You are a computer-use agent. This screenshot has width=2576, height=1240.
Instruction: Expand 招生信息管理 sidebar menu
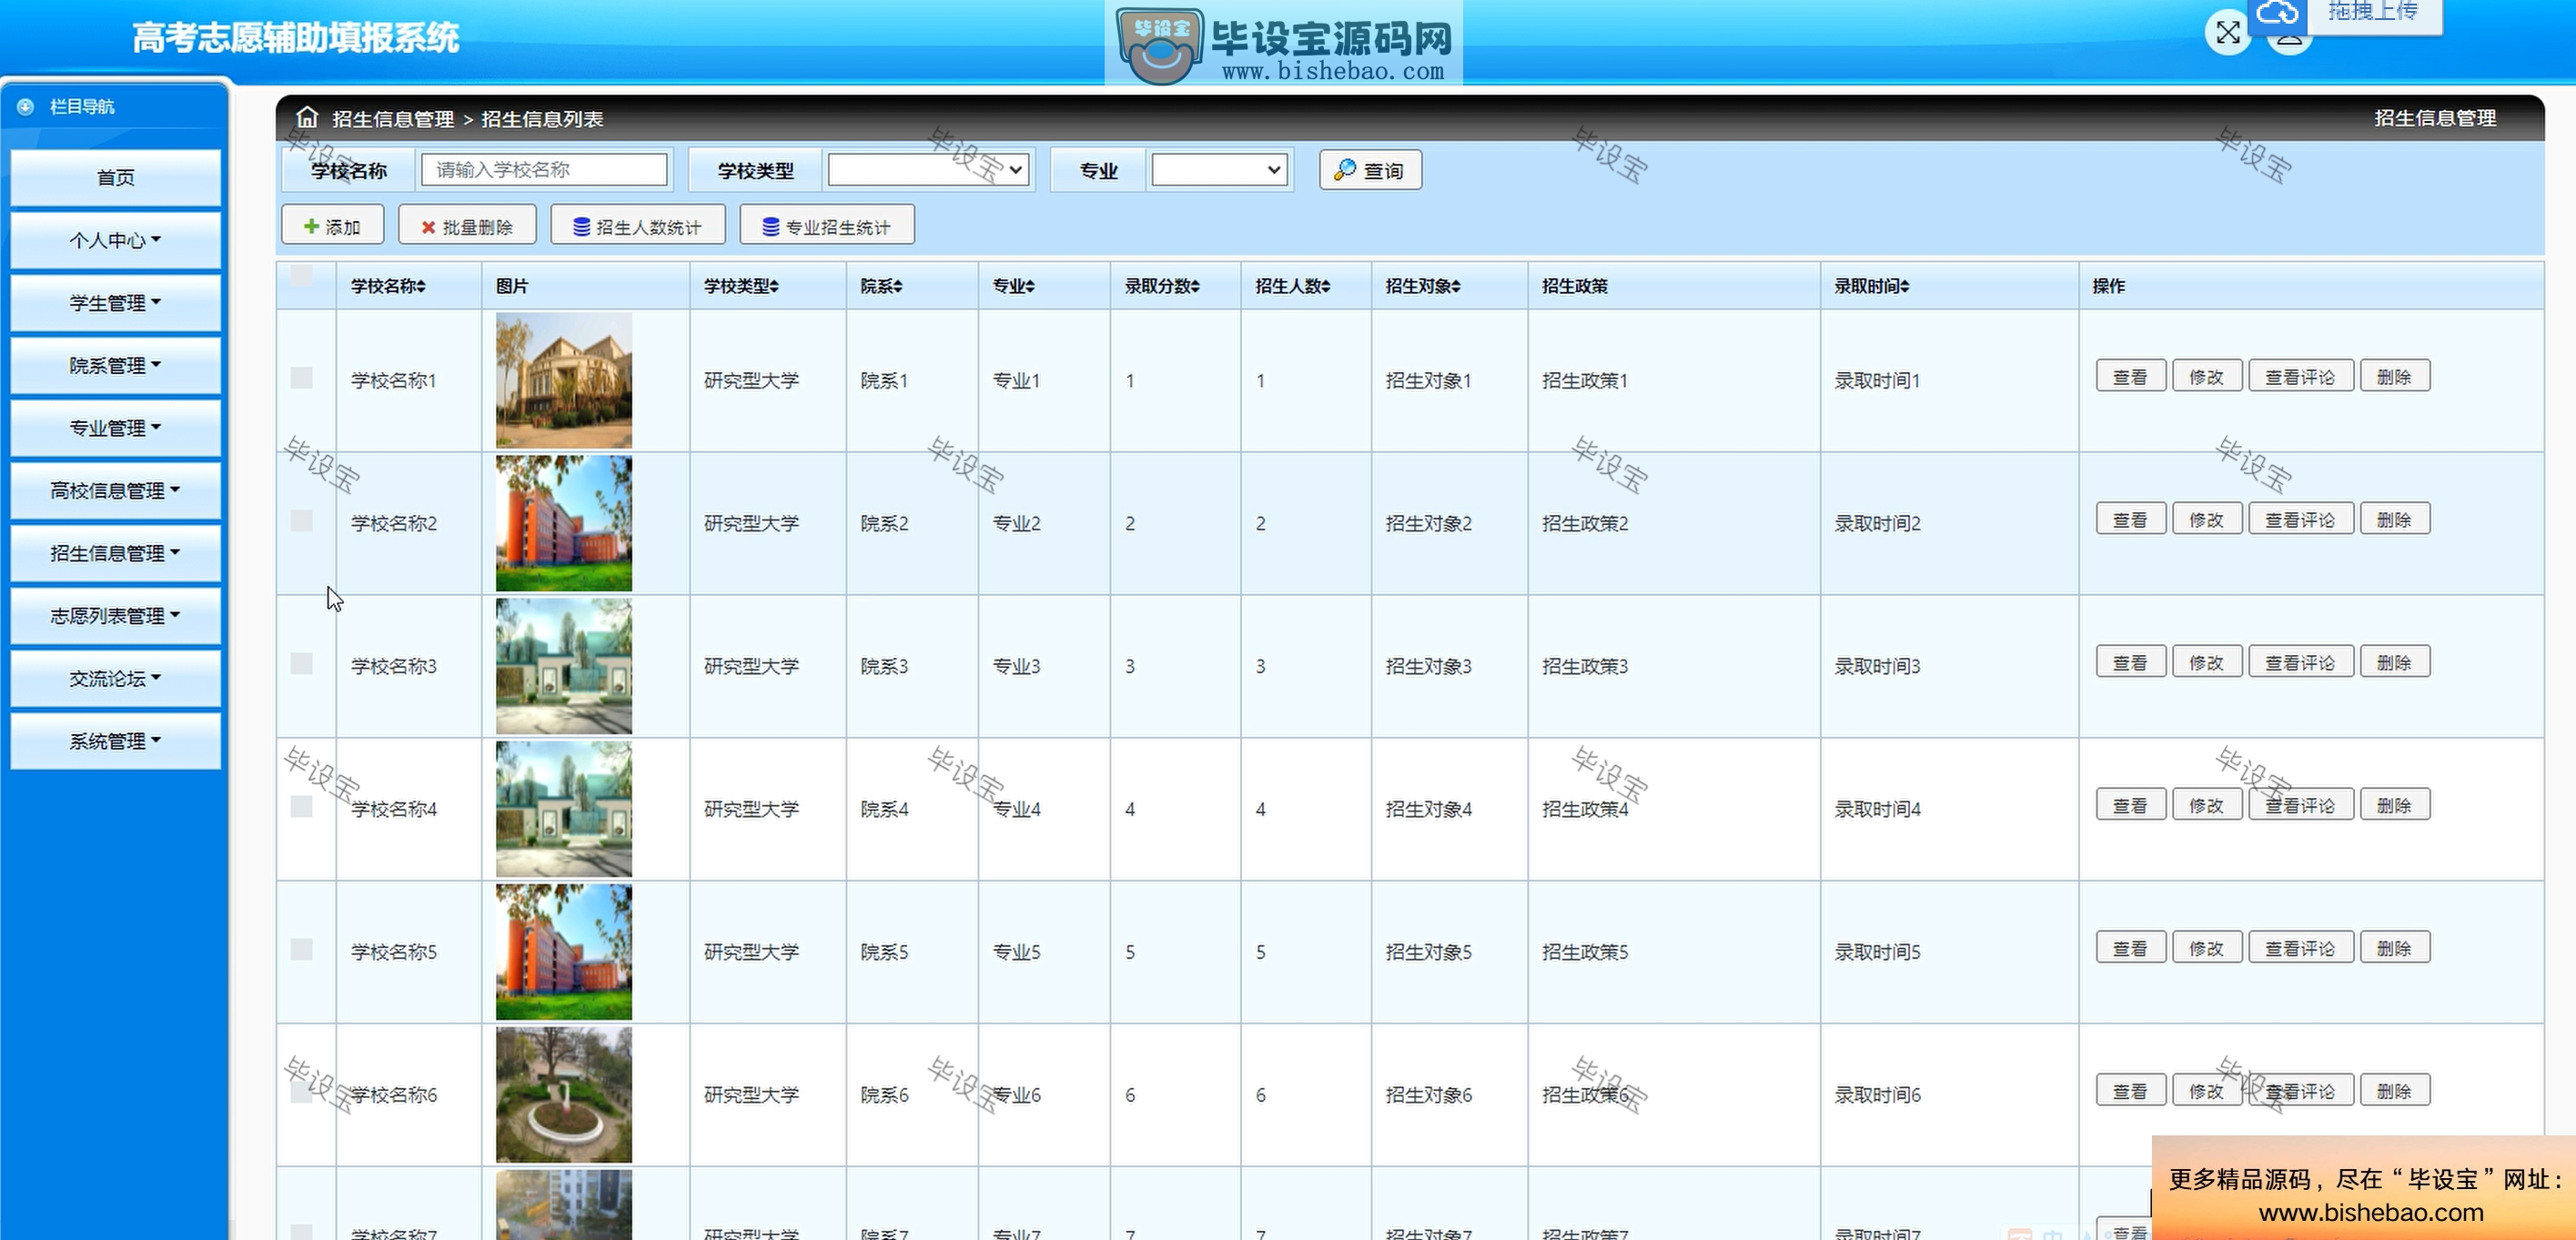[x=115, y=553]
